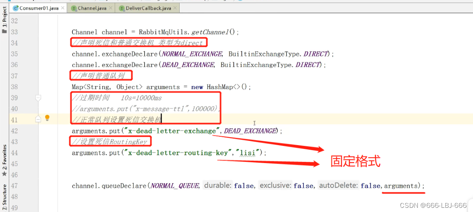The height and width of the screenshot is (212, 473).
Task: Click the comment 设置死信RoutingKey
Action: tap(109, 142)
